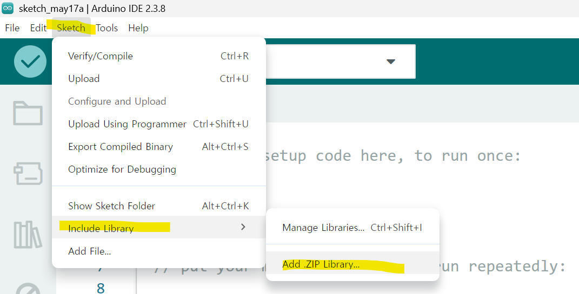This screenshot has width=579, height=294.
Task: Open the File menu
Action: click(x=12, y=28)
